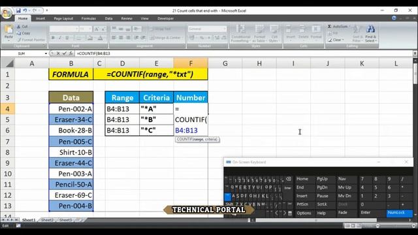Click criteria cell "*B"
Image resolution: width=418 pixels, height=235 pixels.
tap(157, 119)
